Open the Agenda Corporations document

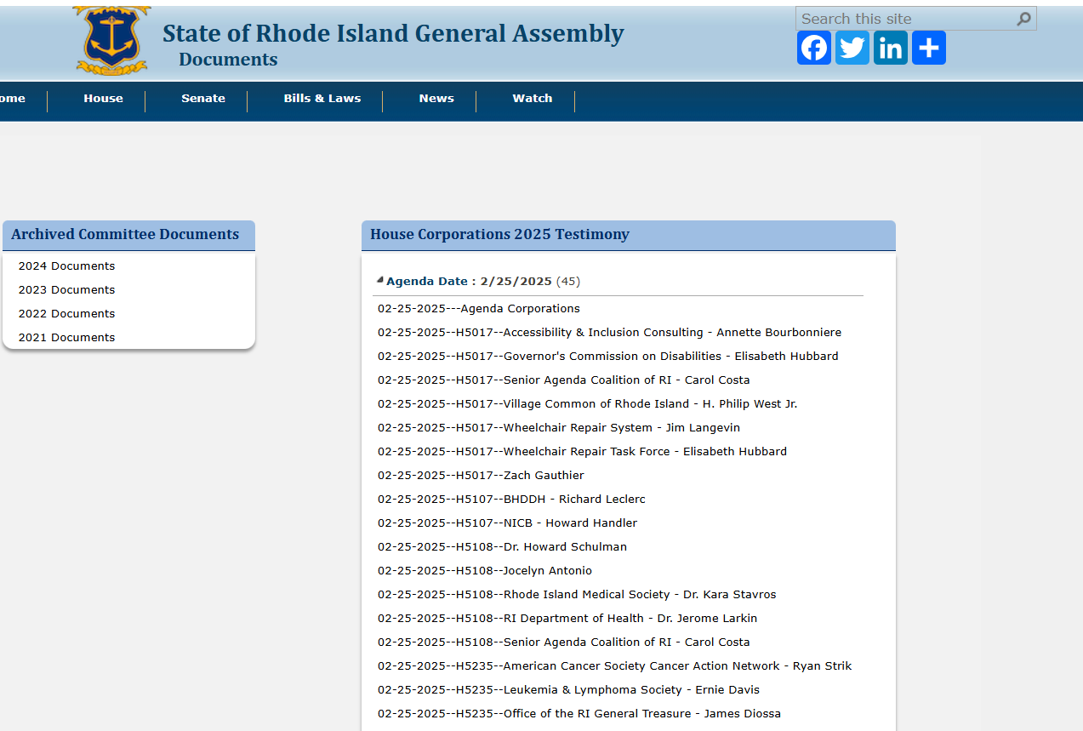click(479, 308)
